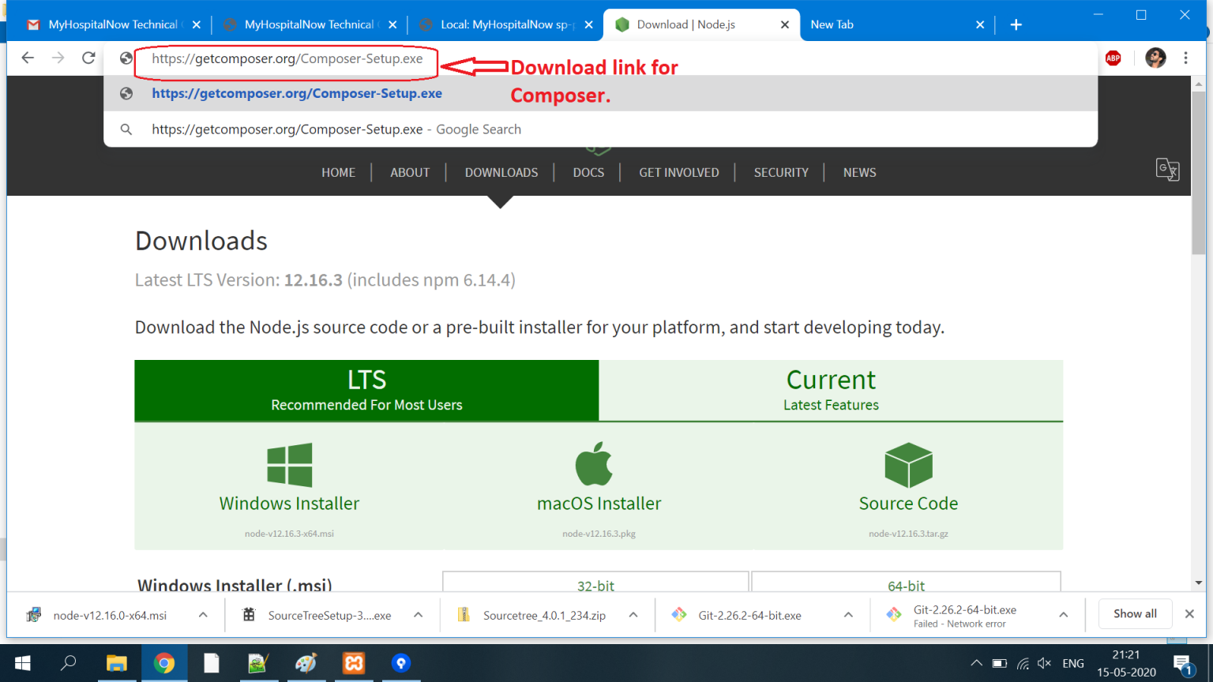Viewport: 1213px width, 682px height.
Task: Open the Sourcetree_4.0.1_234.zip downloaded file
Action: (544, 616)
